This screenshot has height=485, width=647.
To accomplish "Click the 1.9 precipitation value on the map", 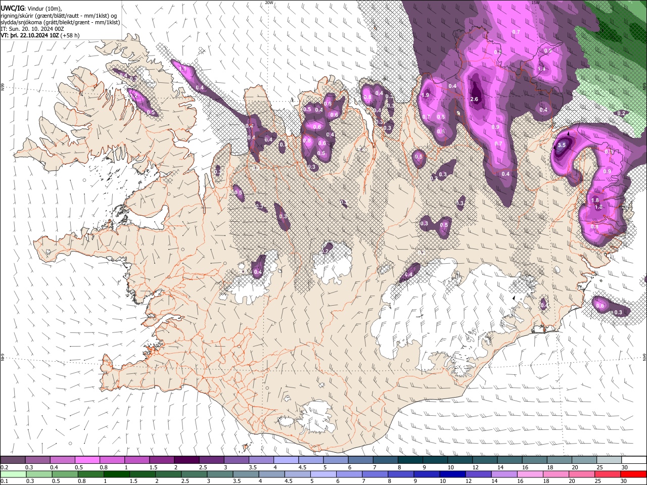I will point(425,95).
